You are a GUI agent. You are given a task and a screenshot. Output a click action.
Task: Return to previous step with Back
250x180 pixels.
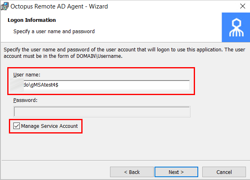point(132,172)
